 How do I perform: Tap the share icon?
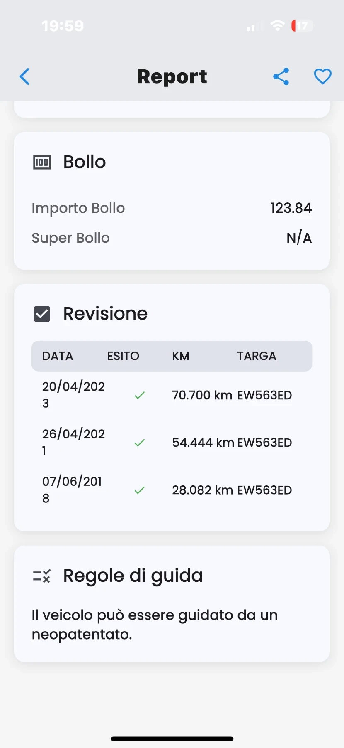click(x=281, y=76)
